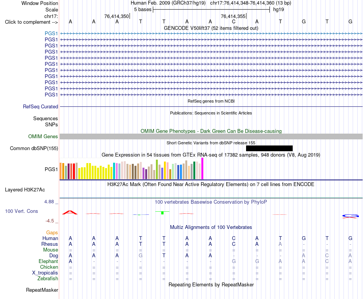Screen dimensions: 363x299
Task: Click the first orange bar in GTEx chart
Action: (61, 171)
